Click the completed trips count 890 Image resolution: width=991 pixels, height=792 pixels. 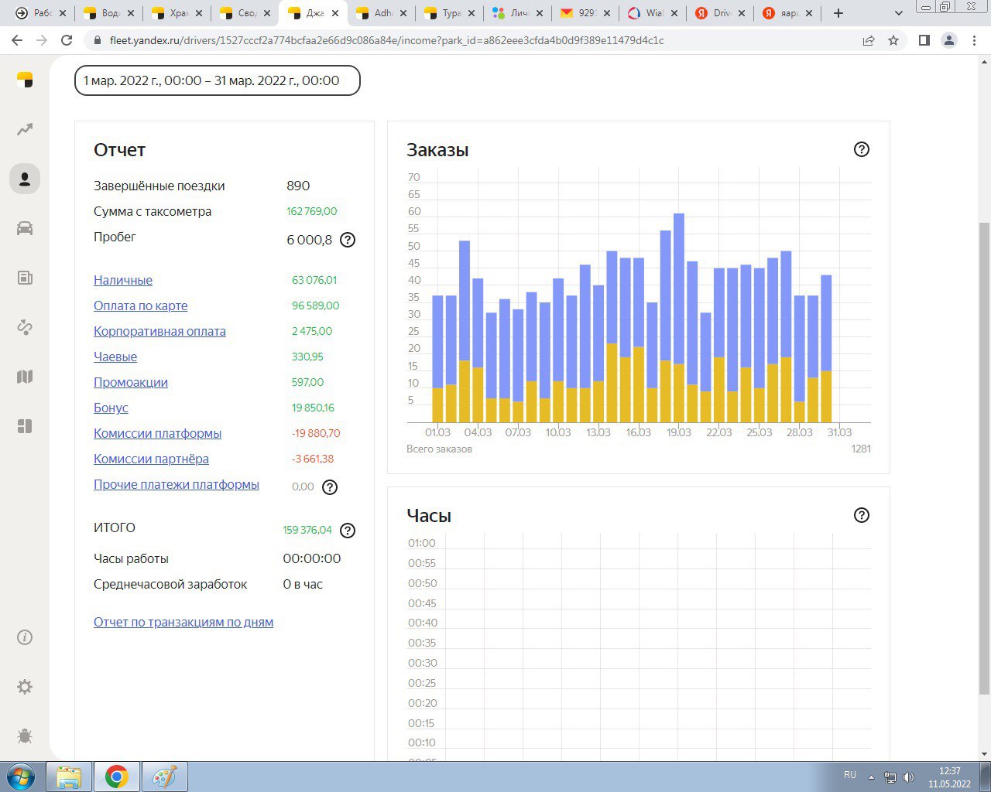coord(298,186)
